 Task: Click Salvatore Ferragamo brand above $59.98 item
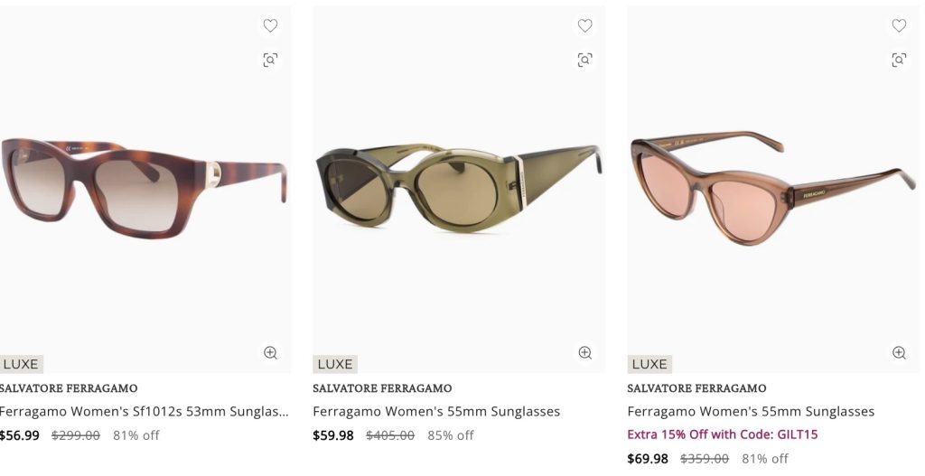(x=382, y=388)
